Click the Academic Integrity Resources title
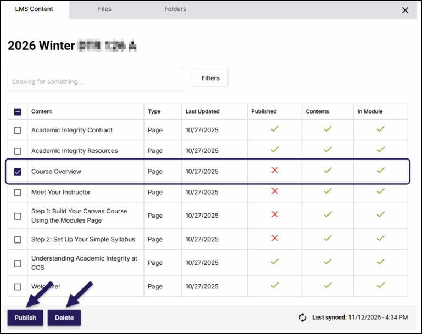Image resolution: width=422 pixels, height=334 pixels. tap(75, 151)
